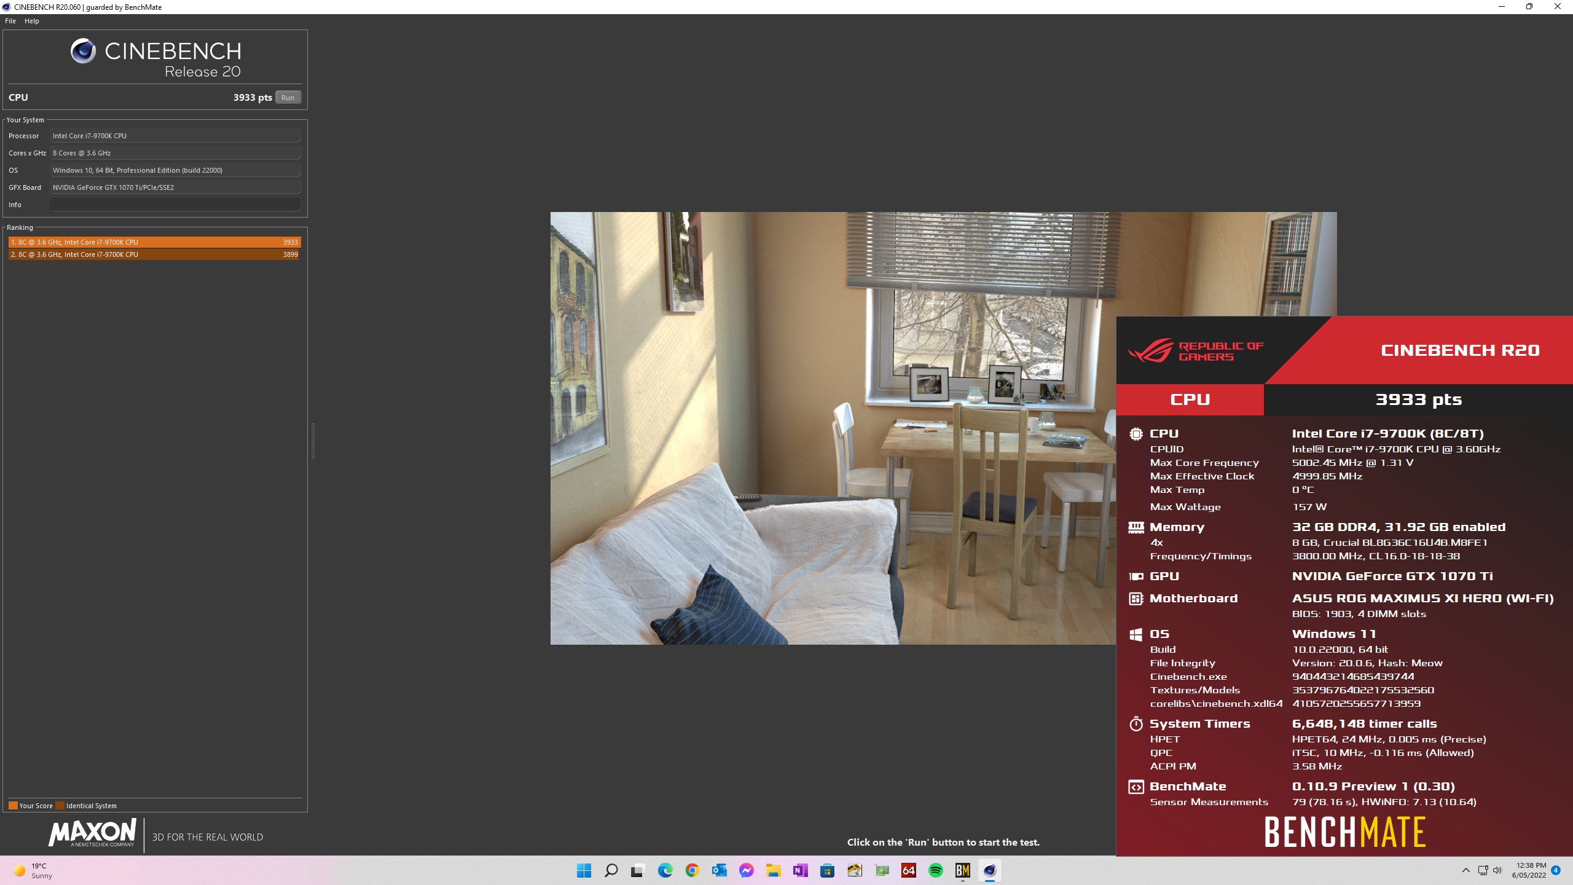
Task: Click the Info input field
Action: point(175,205)
